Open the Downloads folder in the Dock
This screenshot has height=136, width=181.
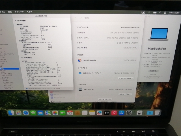click(150, 113)
